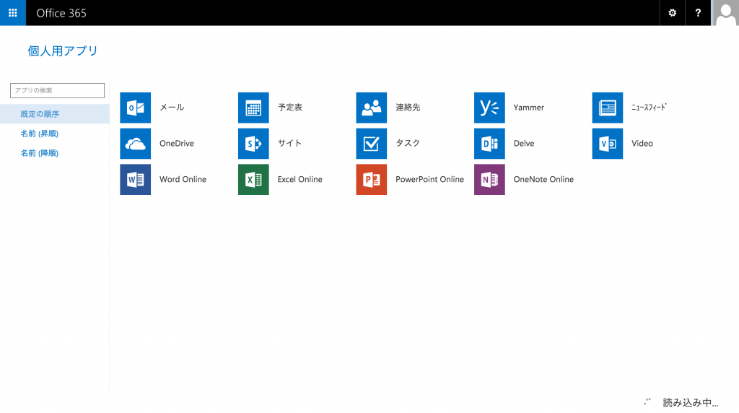
Task: Open the Excel Online tile icon
Action: (253, 179)
